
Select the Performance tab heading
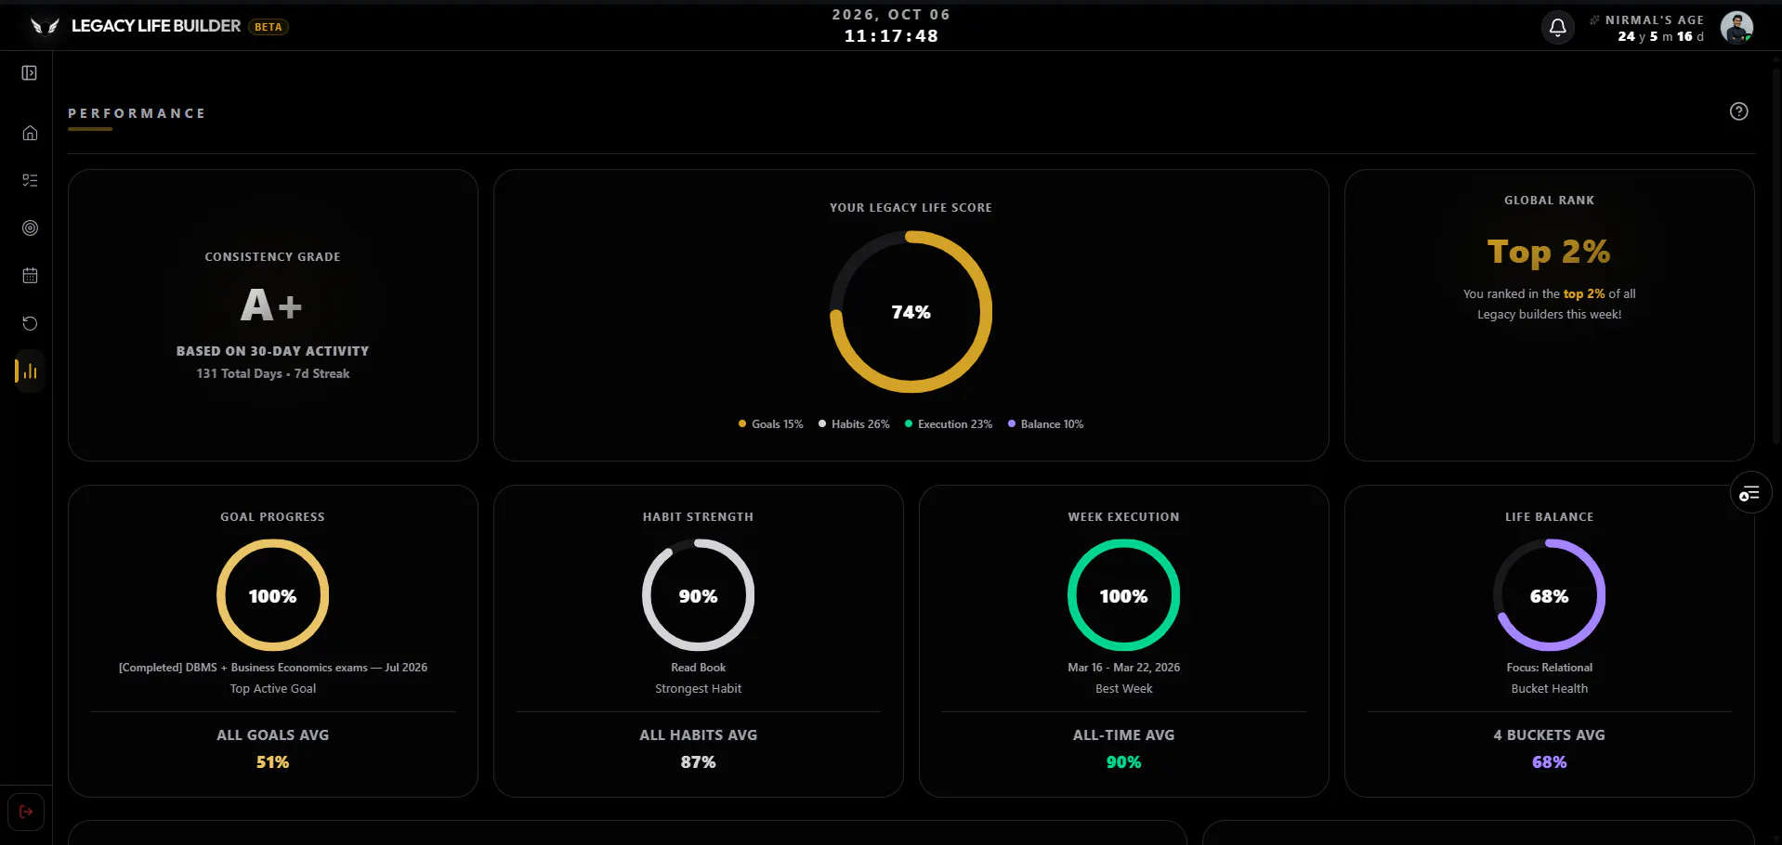click(137, 113)
